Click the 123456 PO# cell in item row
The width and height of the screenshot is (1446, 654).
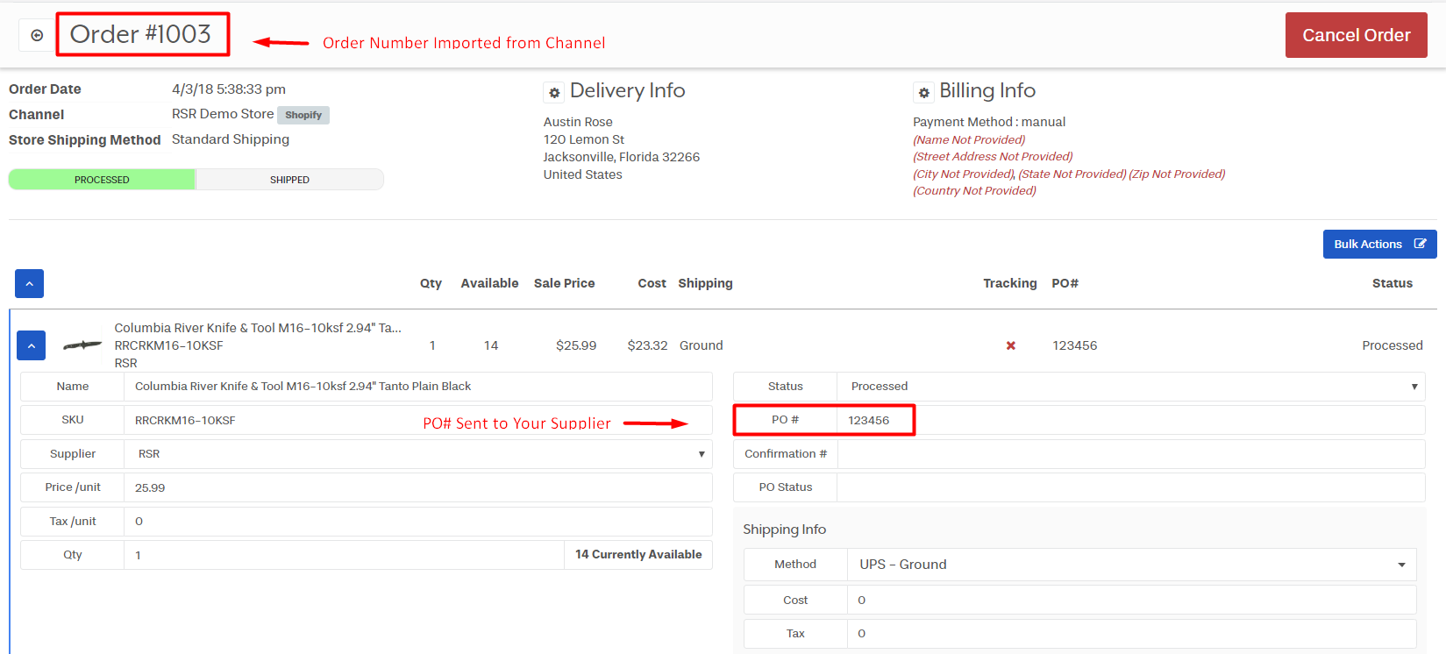pos(1074,345)
